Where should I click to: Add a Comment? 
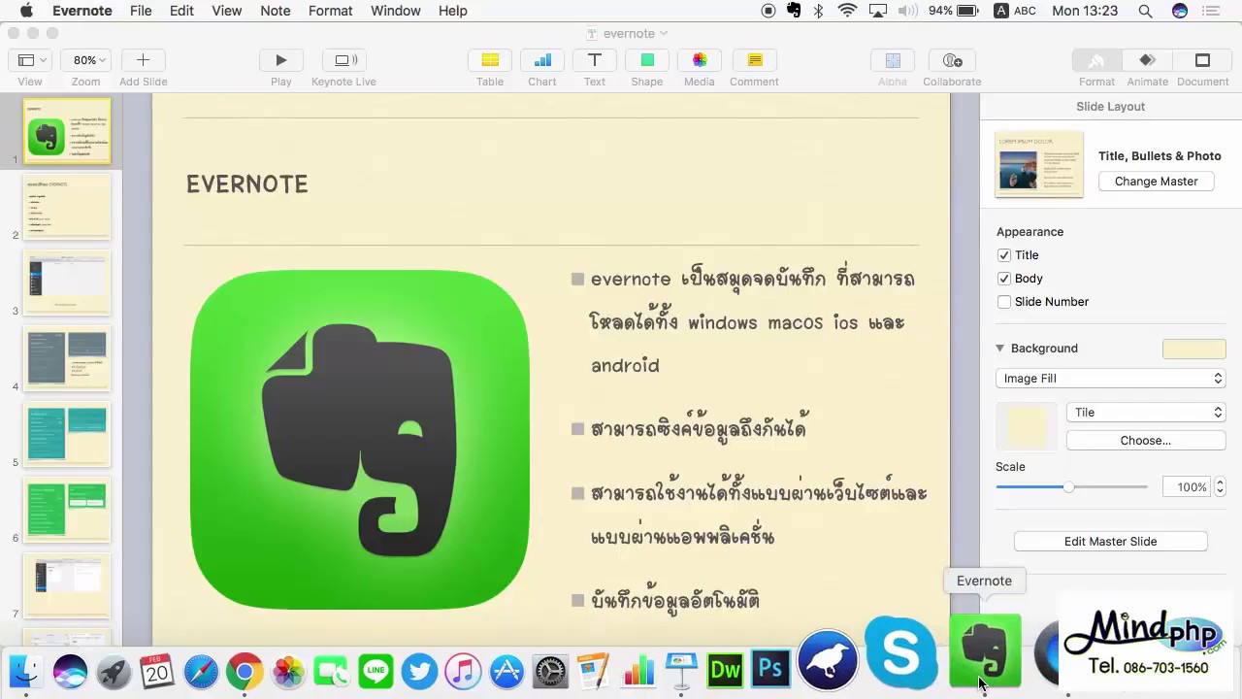[755, 60]
